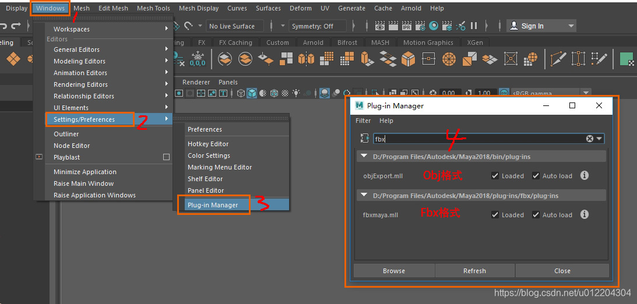Click the Extrude shelf icon

coord(367,59)
